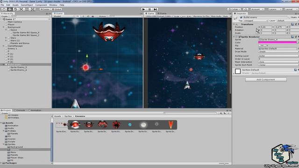299x168 pixels.
Task: Select the Rect transform tool
Action: [x=27, y=9]
